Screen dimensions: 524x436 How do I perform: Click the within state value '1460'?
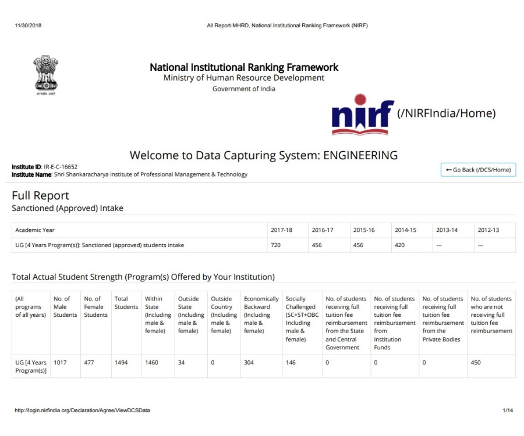click(x=151, y=363)
